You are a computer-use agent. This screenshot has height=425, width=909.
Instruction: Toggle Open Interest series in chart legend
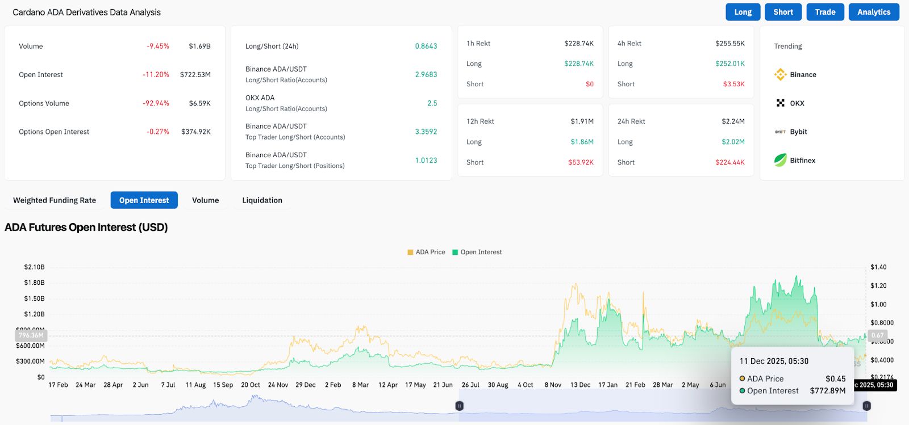477,252
